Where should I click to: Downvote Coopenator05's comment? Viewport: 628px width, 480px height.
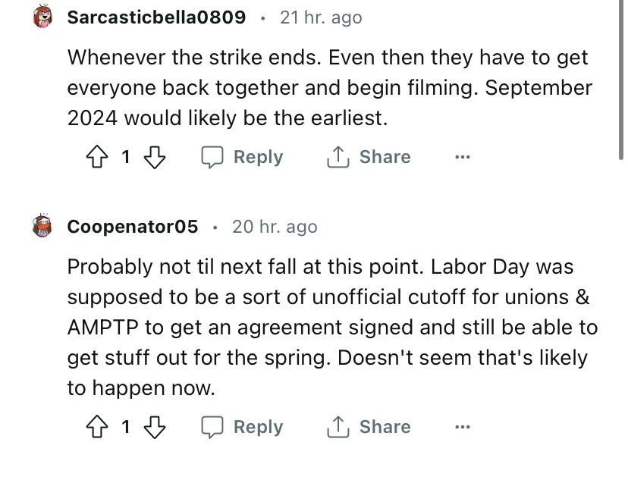(x=154, y=427)
